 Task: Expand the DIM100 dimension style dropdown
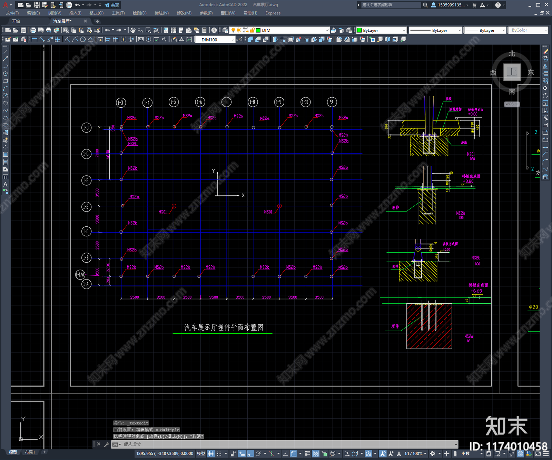[x=215, y=40]
